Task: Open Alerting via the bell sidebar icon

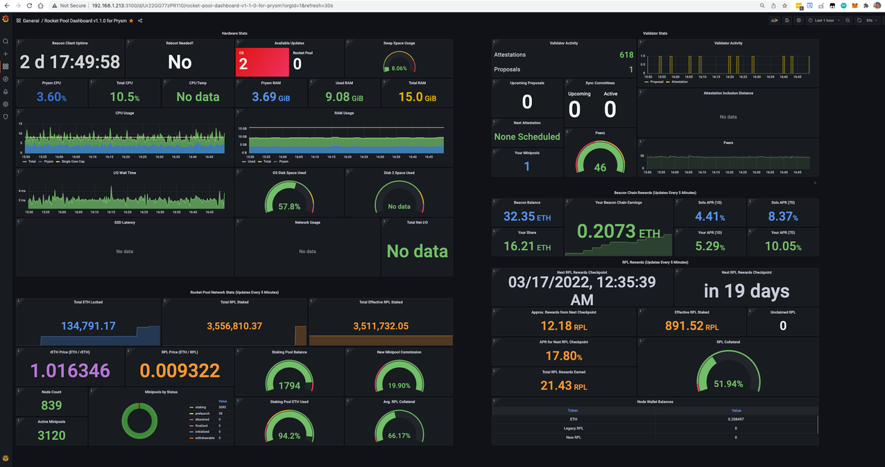Action: [x=6, y=92]
